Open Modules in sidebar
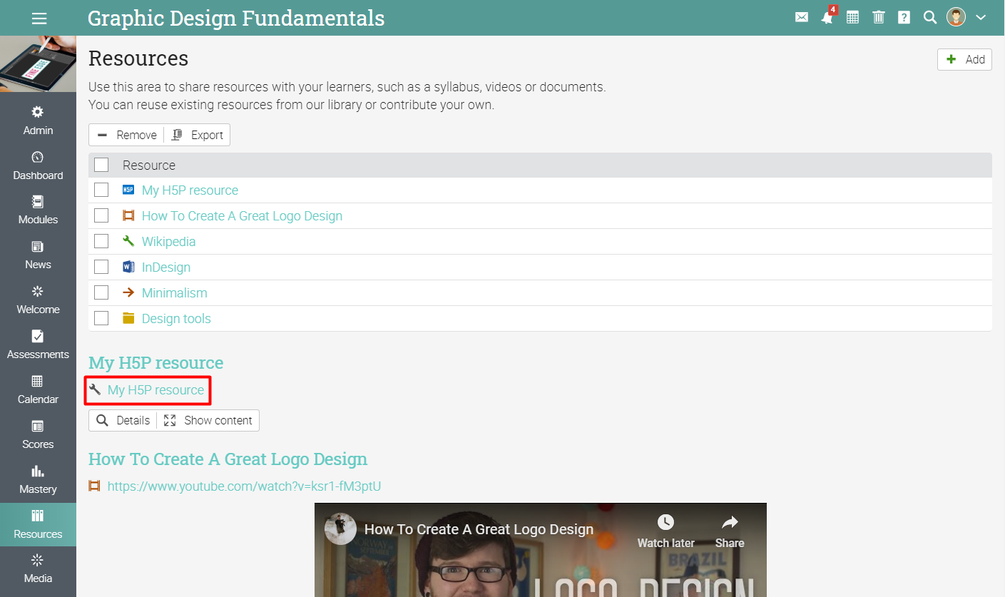 coord(38,210)
